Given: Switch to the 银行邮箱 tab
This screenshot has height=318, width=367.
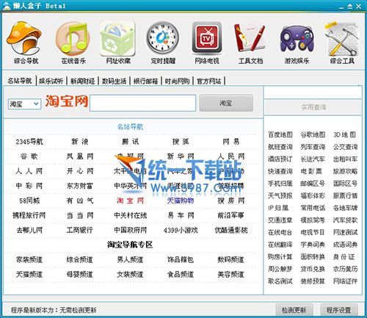Looking at the screenshot, I should [x=145, y=81].
